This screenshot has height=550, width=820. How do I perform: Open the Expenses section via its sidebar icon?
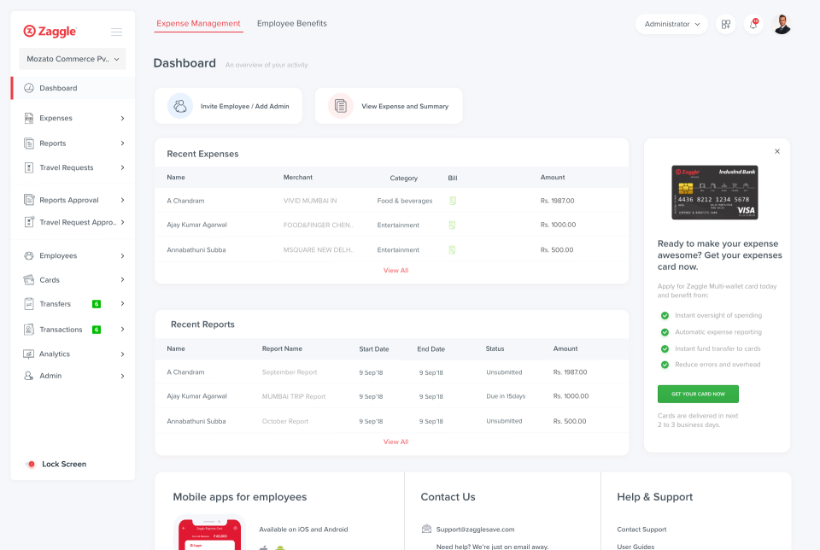(x=28, y=118)
